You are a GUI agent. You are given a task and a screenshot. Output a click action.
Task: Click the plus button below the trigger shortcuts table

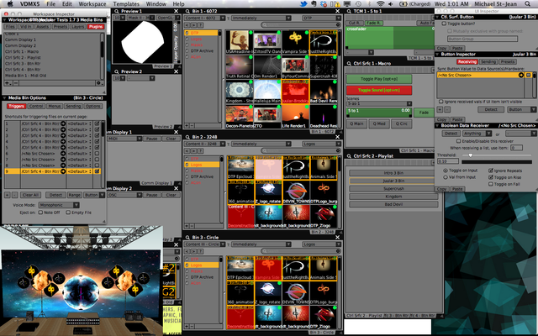(x=8, y=195)
